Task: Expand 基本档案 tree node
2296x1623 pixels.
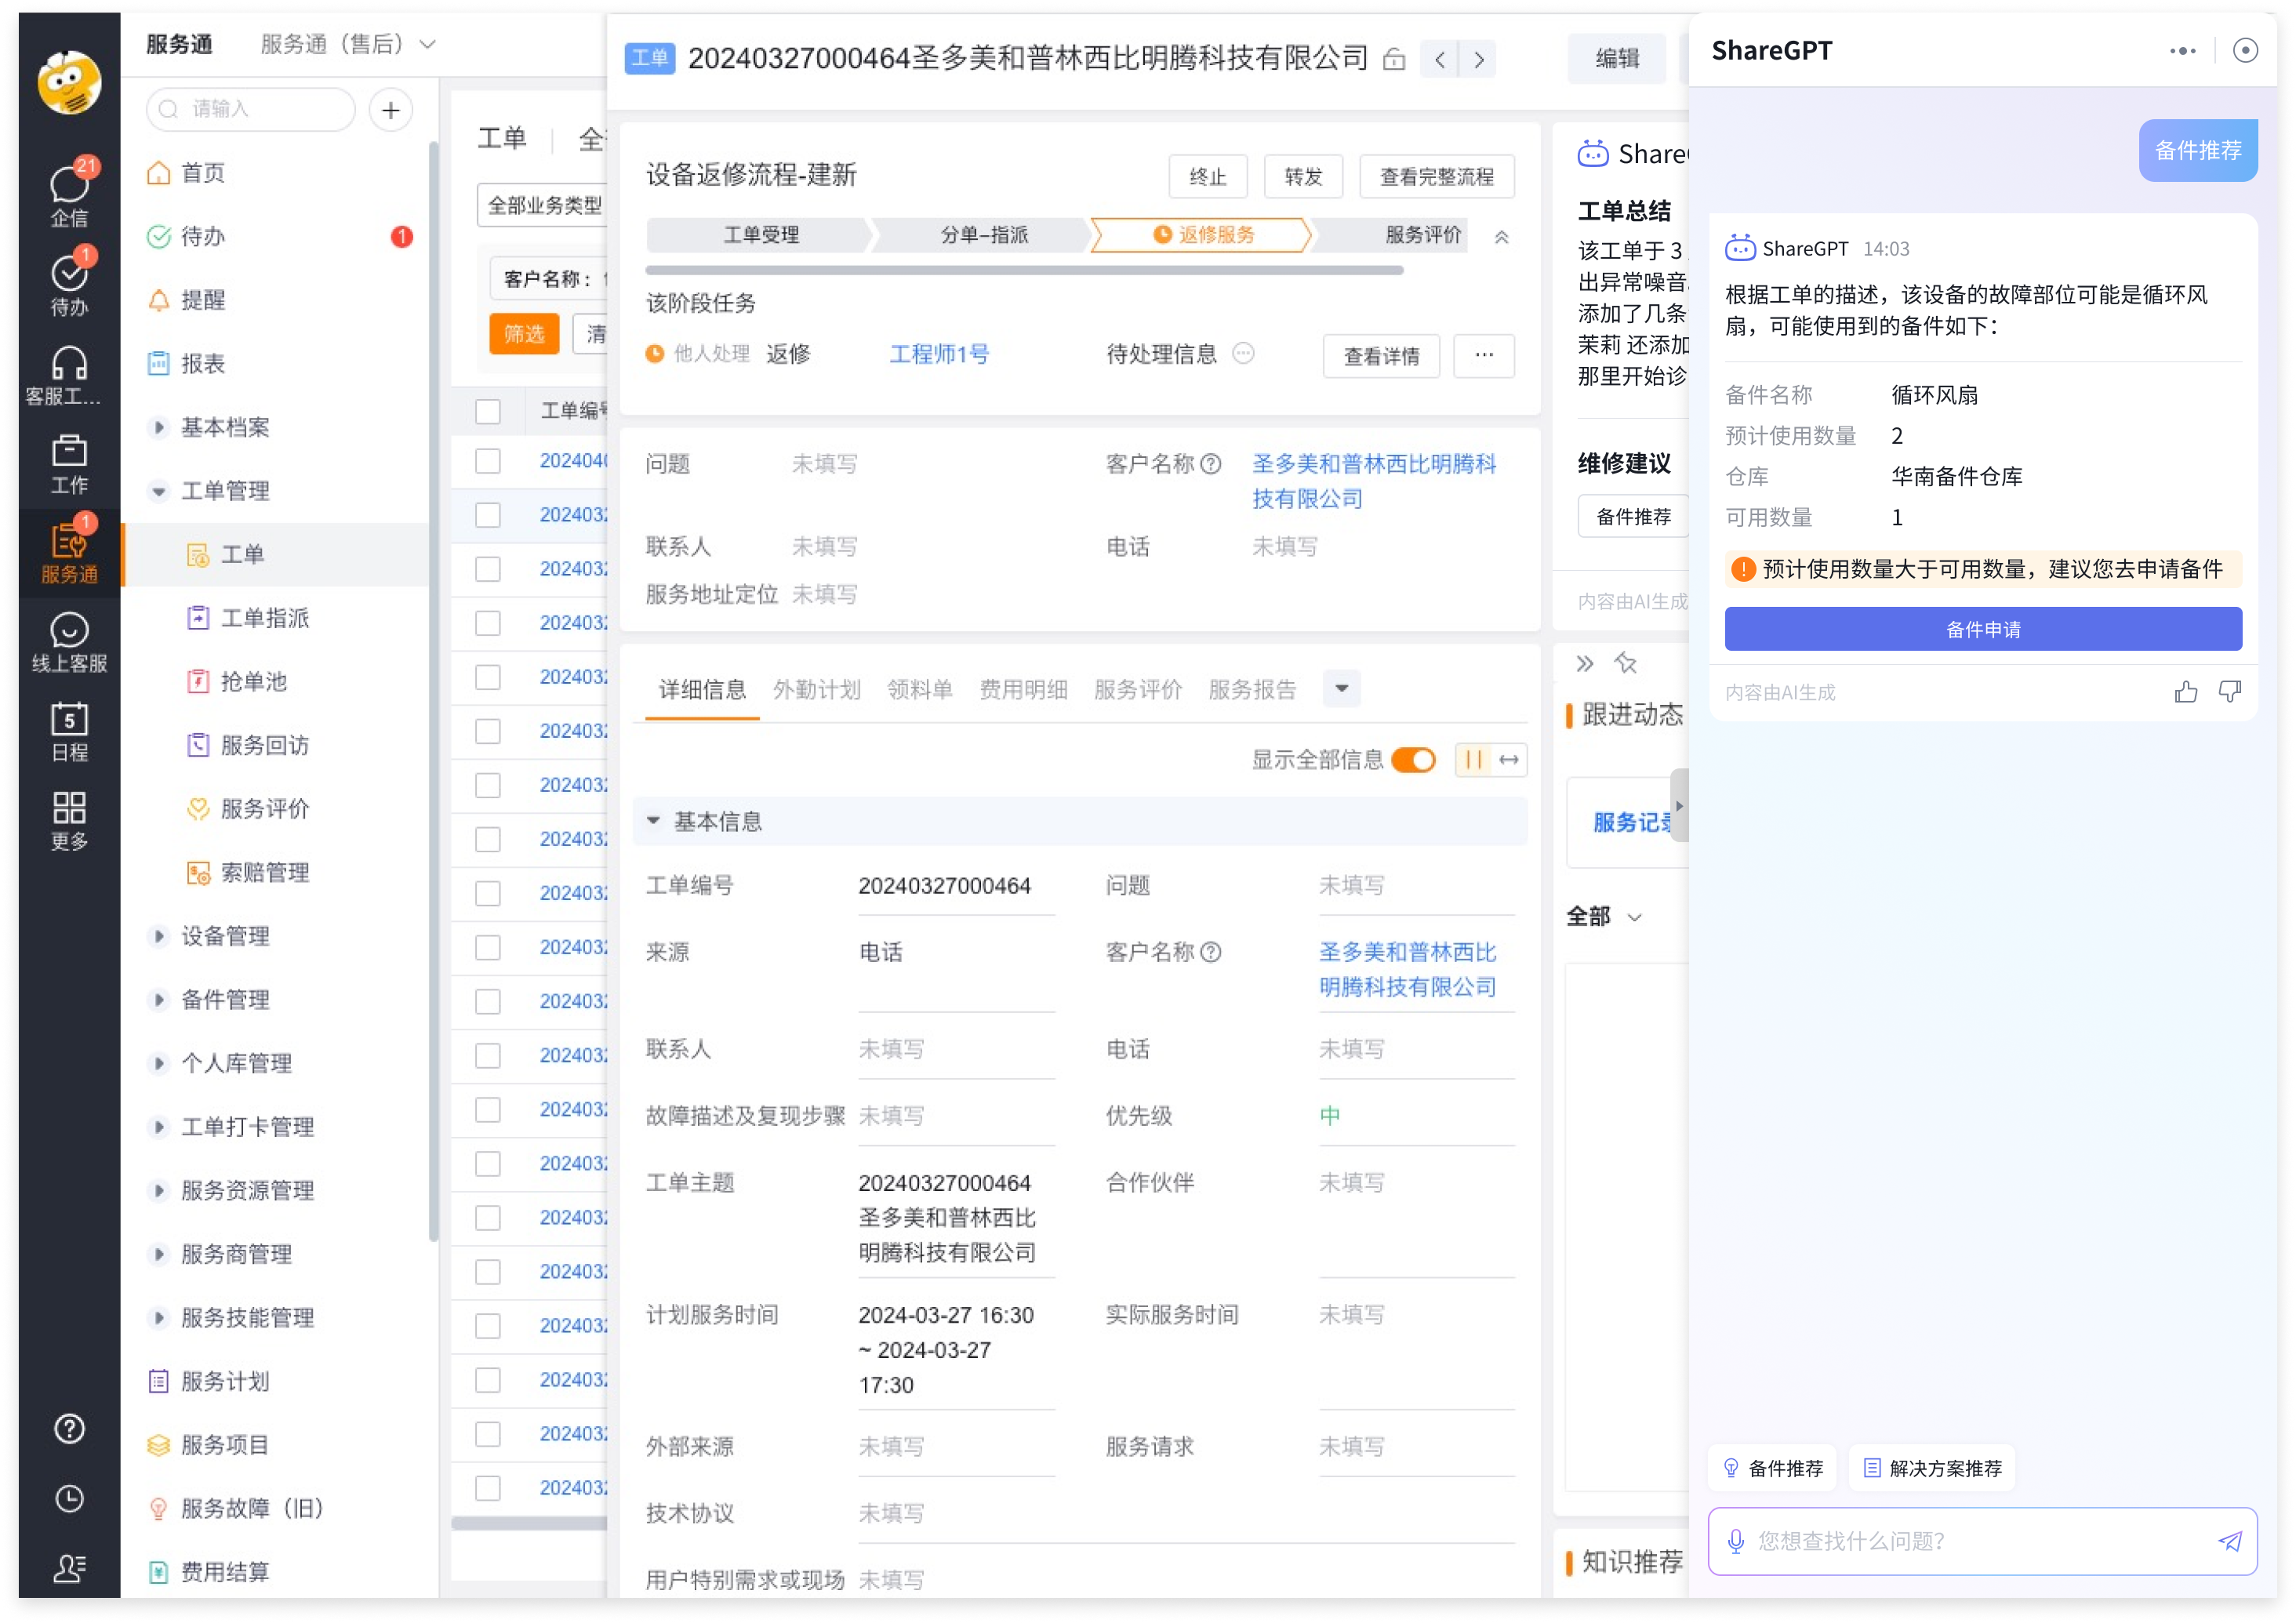Action: 158,427
